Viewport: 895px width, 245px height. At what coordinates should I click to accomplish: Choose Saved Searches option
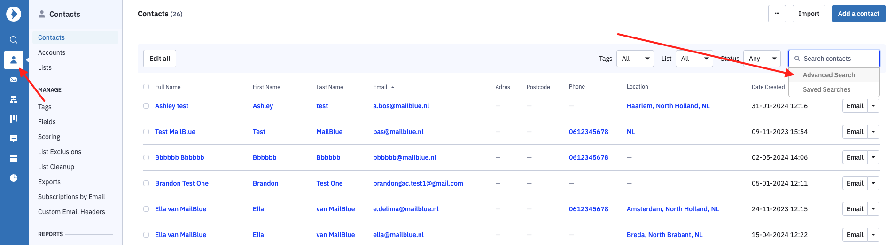[x=834, y=89]
